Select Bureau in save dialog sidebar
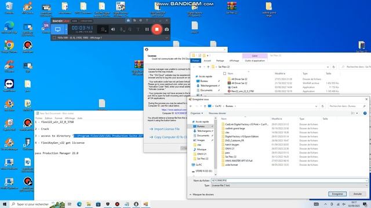This screenshot has width=371, height=208. tap(201, 127)
